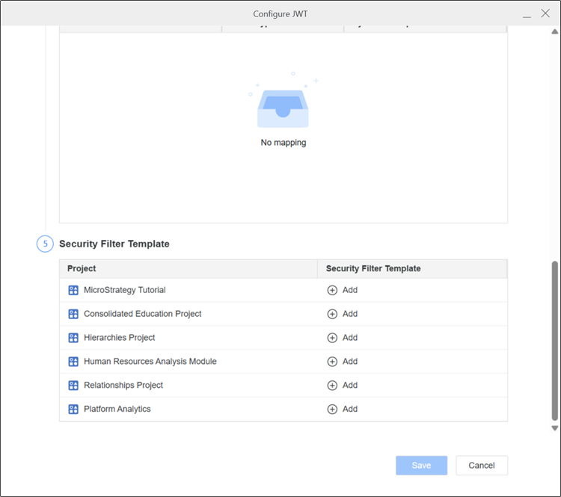This screenshot has width=561, height=497.
Task: Click scrollbar down arrow
Action: pos(554,428)
